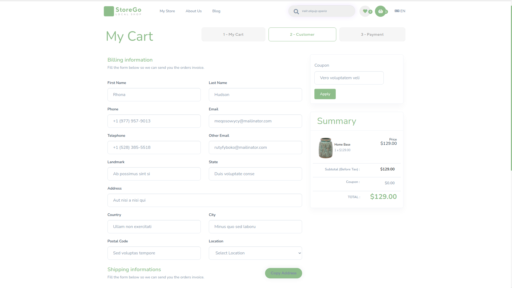This screenshot has width=512, height=288.
Task: Focus the coupon code input field
Action: click(349, 78)
